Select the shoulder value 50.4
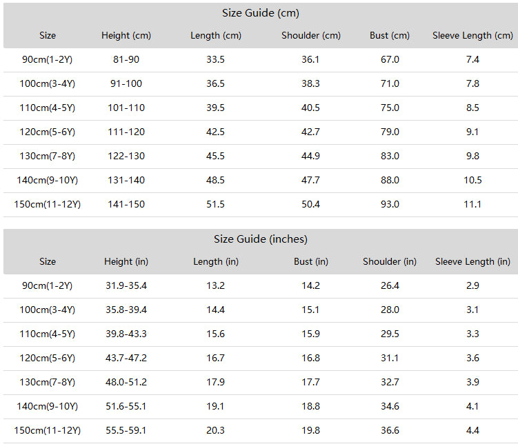The width and height of the screenshot is (518, 444). coord(310,204)
